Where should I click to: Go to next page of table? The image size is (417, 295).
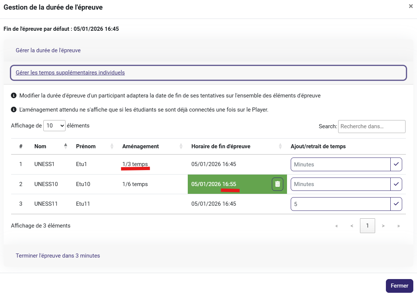point(383,226)
